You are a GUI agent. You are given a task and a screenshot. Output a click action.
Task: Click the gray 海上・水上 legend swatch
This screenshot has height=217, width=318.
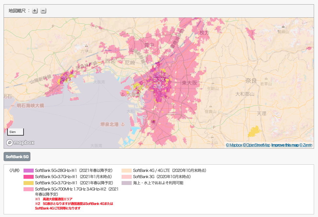point(126,183)
